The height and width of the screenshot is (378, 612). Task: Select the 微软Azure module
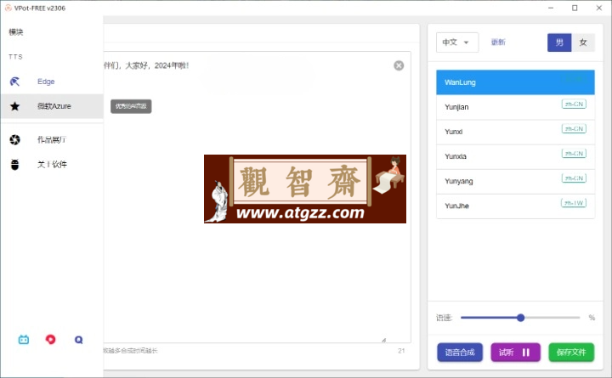(52, 106)
